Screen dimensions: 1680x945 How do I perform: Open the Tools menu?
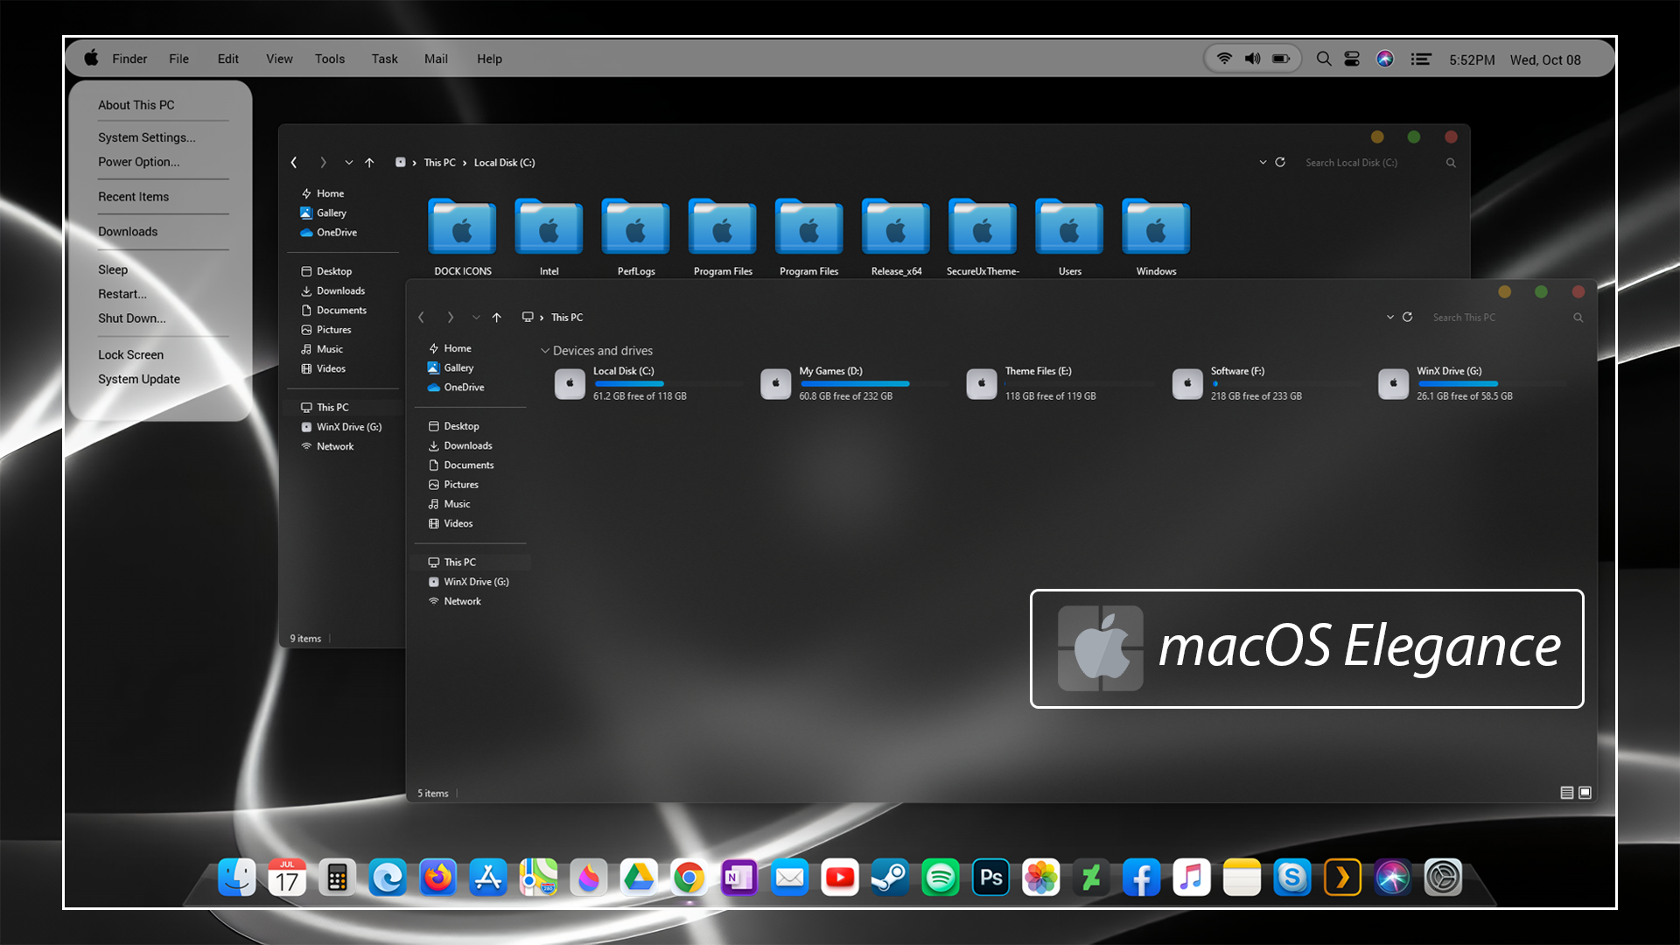click(329, 59)
